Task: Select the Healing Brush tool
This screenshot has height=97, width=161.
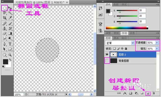Action: click(4, 24)
